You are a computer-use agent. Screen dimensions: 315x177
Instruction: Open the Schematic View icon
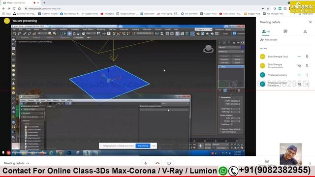pyautogui.click(x=187, y=34)
